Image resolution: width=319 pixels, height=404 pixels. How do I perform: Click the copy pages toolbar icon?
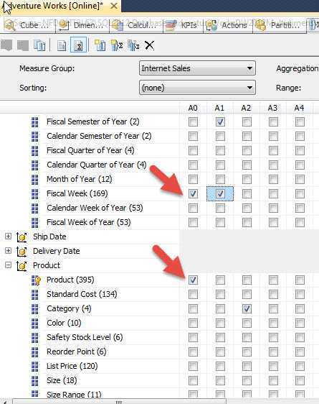pos(39,45)
